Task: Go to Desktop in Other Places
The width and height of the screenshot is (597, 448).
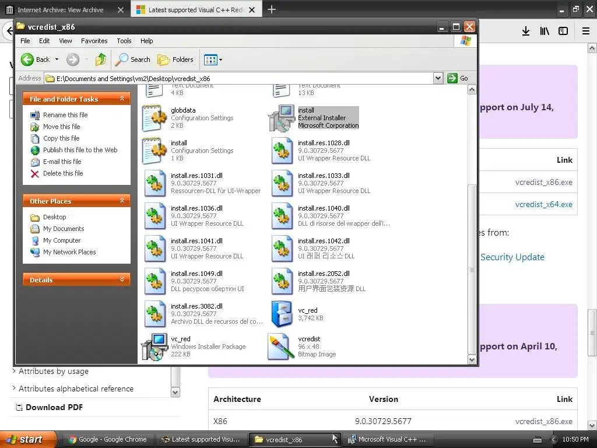Action: point(54,217)
